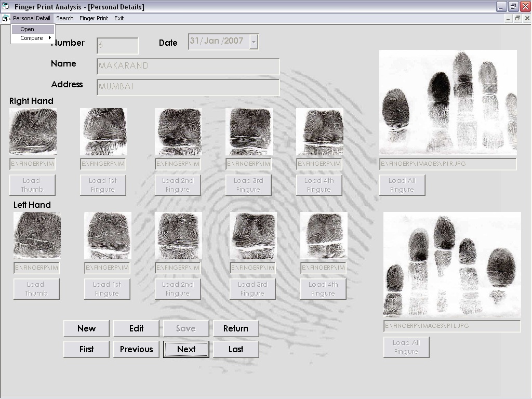
Task: Click Exit in the menu bar
Action: [119, 18]
